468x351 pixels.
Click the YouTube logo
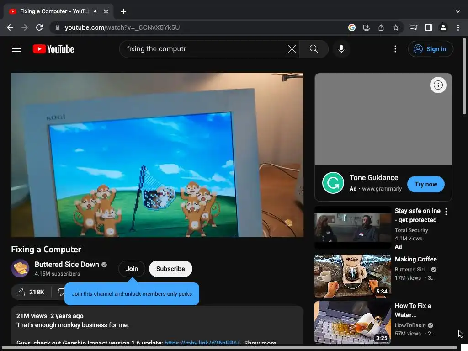(53, 49)
